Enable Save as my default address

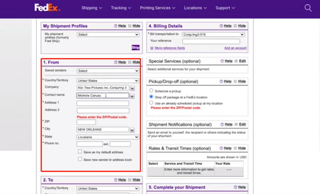[80, 152]
